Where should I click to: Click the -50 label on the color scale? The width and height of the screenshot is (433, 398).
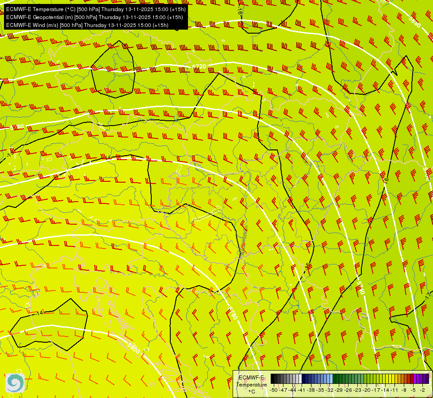[x=274, y=390]
